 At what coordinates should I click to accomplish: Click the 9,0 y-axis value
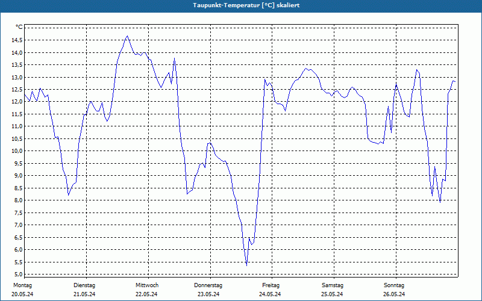tap(19, 176)
